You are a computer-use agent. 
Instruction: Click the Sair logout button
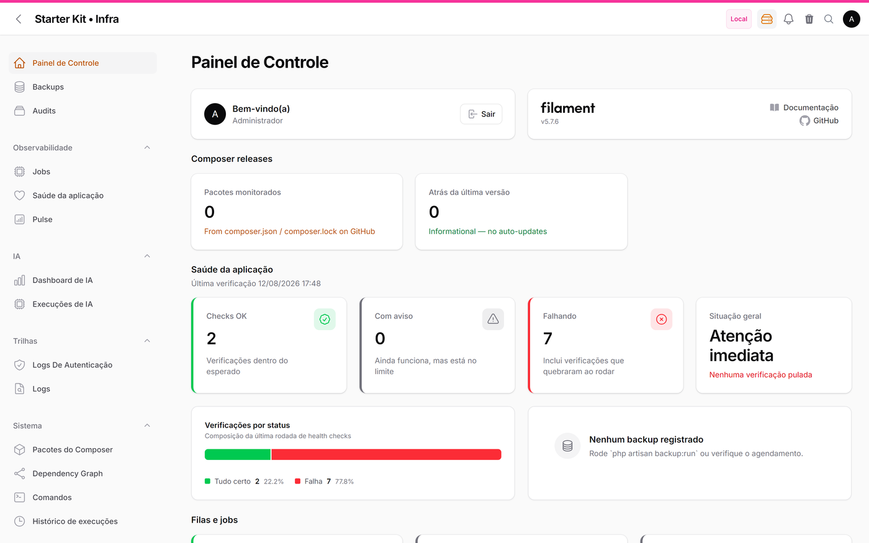pos(481,114)
